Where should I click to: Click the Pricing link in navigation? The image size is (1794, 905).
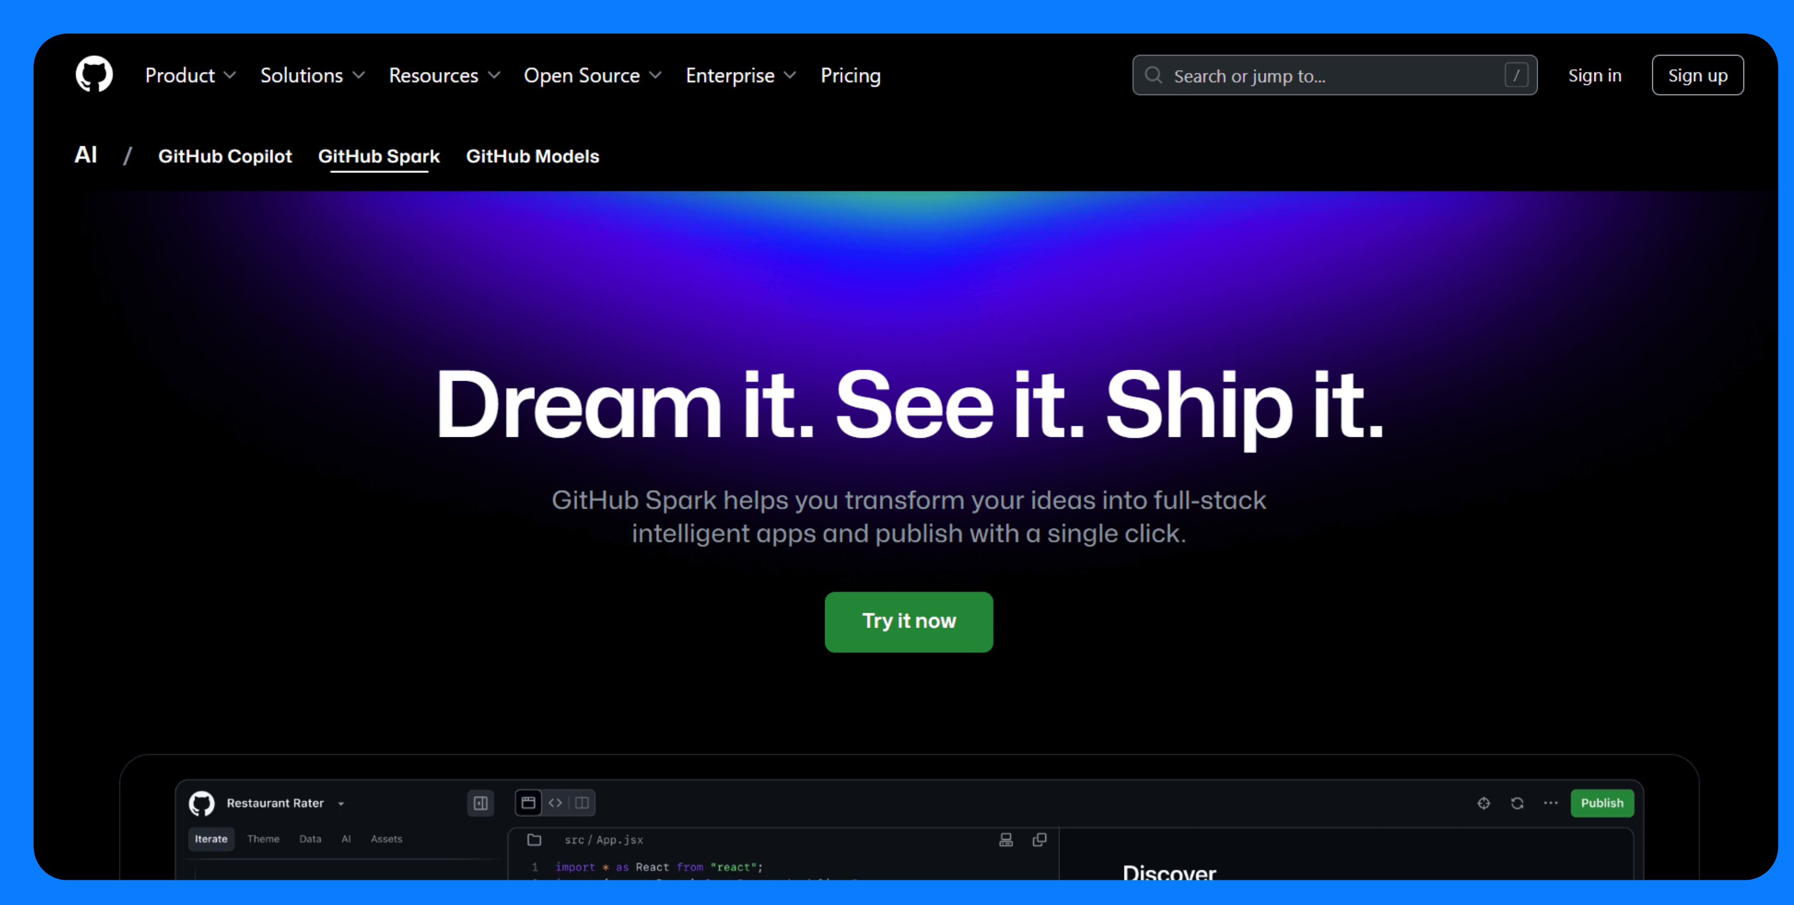[850, 76]
